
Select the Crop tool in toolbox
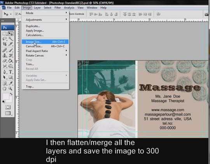[4, 44]
